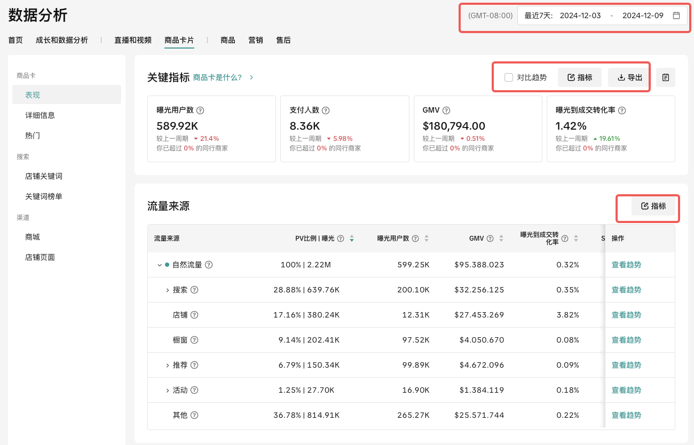Collapse the 自然流量 row

pos(159,265)
